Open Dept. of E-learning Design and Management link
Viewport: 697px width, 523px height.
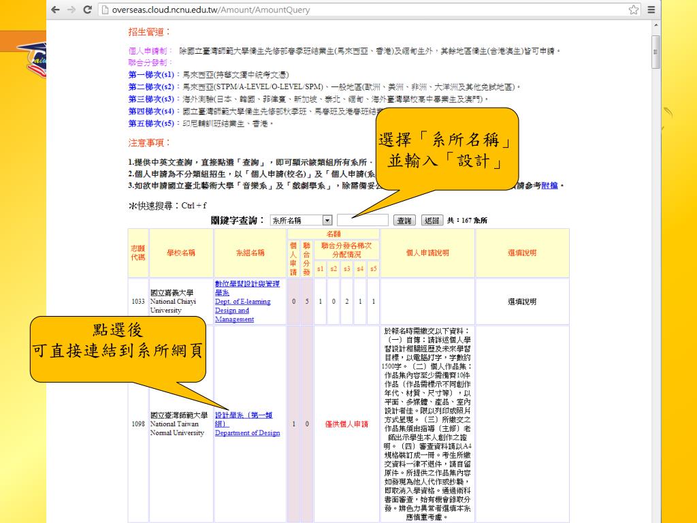(243, 310)
